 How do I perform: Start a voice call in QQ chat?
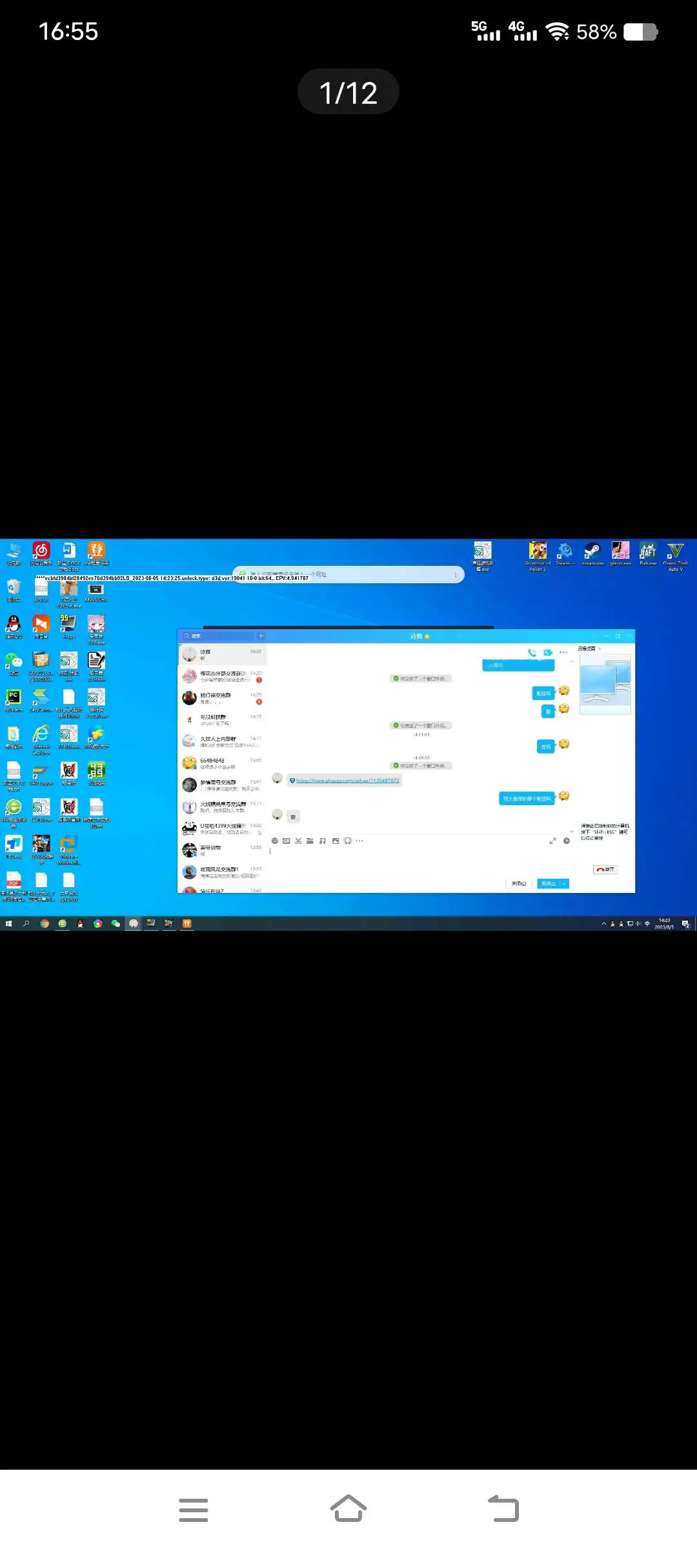532,652
